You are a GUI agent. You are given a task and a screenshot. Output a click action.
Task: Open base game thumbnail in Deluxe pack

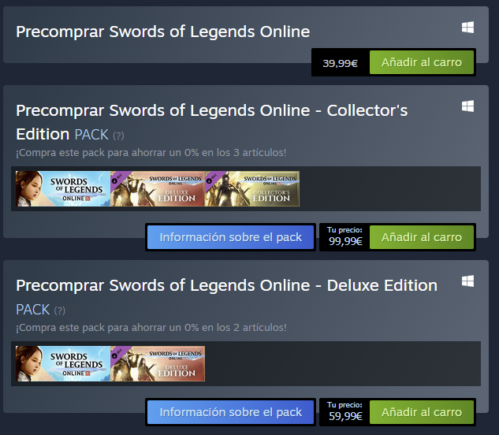tap(62, 363)
